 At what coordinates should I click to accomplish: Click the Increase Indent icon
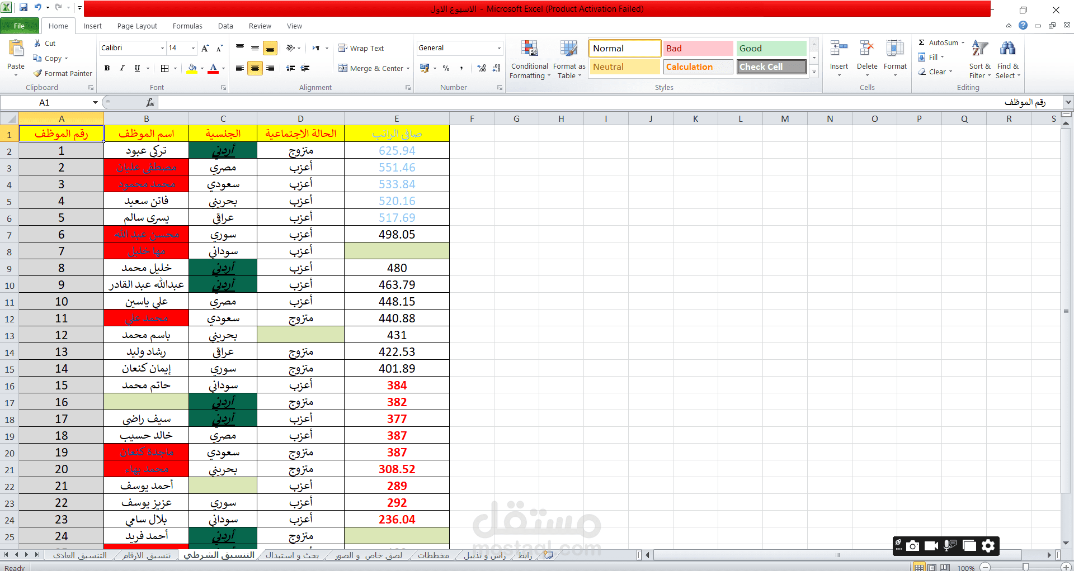(305, 68)
